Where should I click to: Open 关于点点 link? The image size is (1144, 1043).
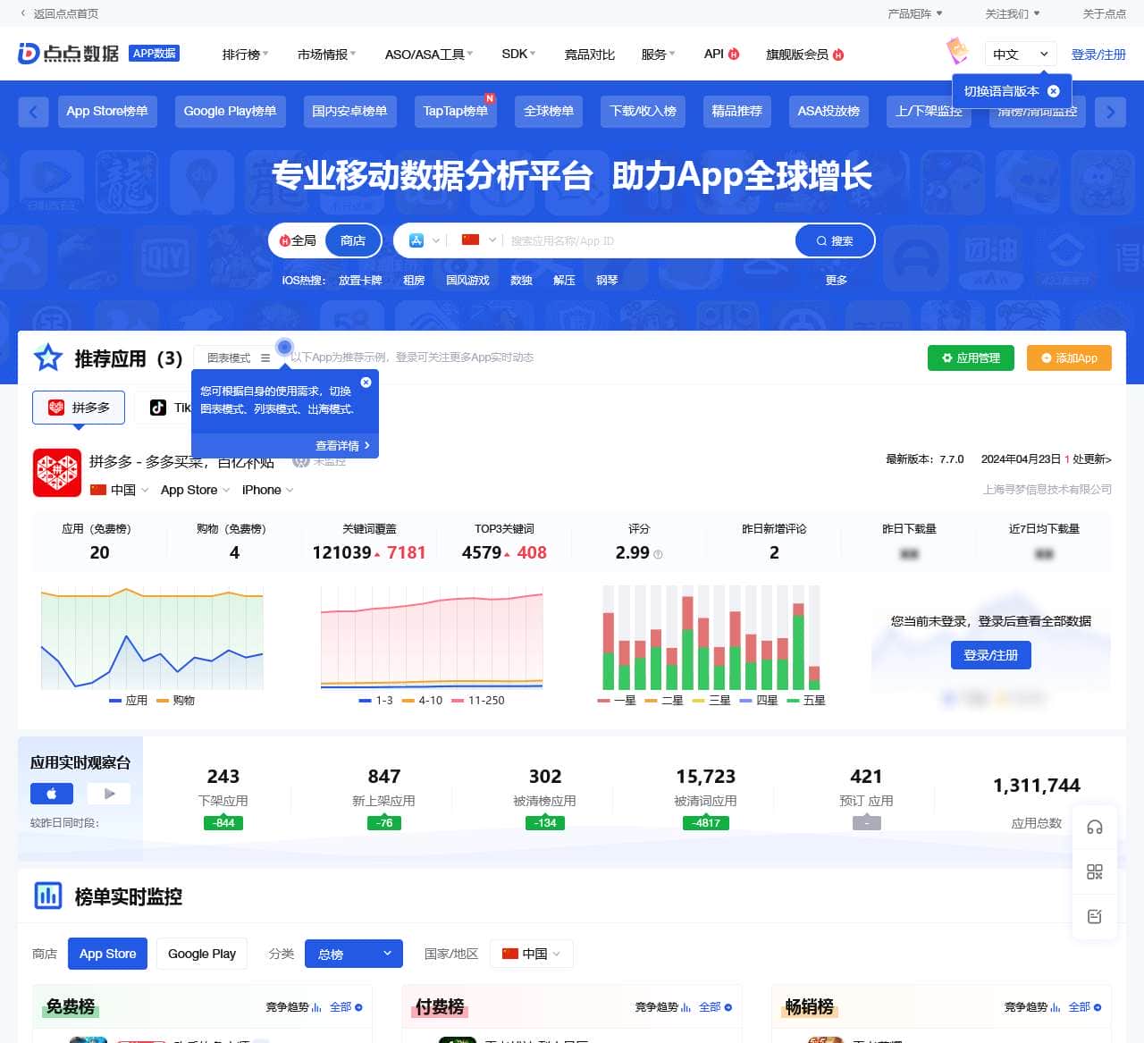point(1104,13)
